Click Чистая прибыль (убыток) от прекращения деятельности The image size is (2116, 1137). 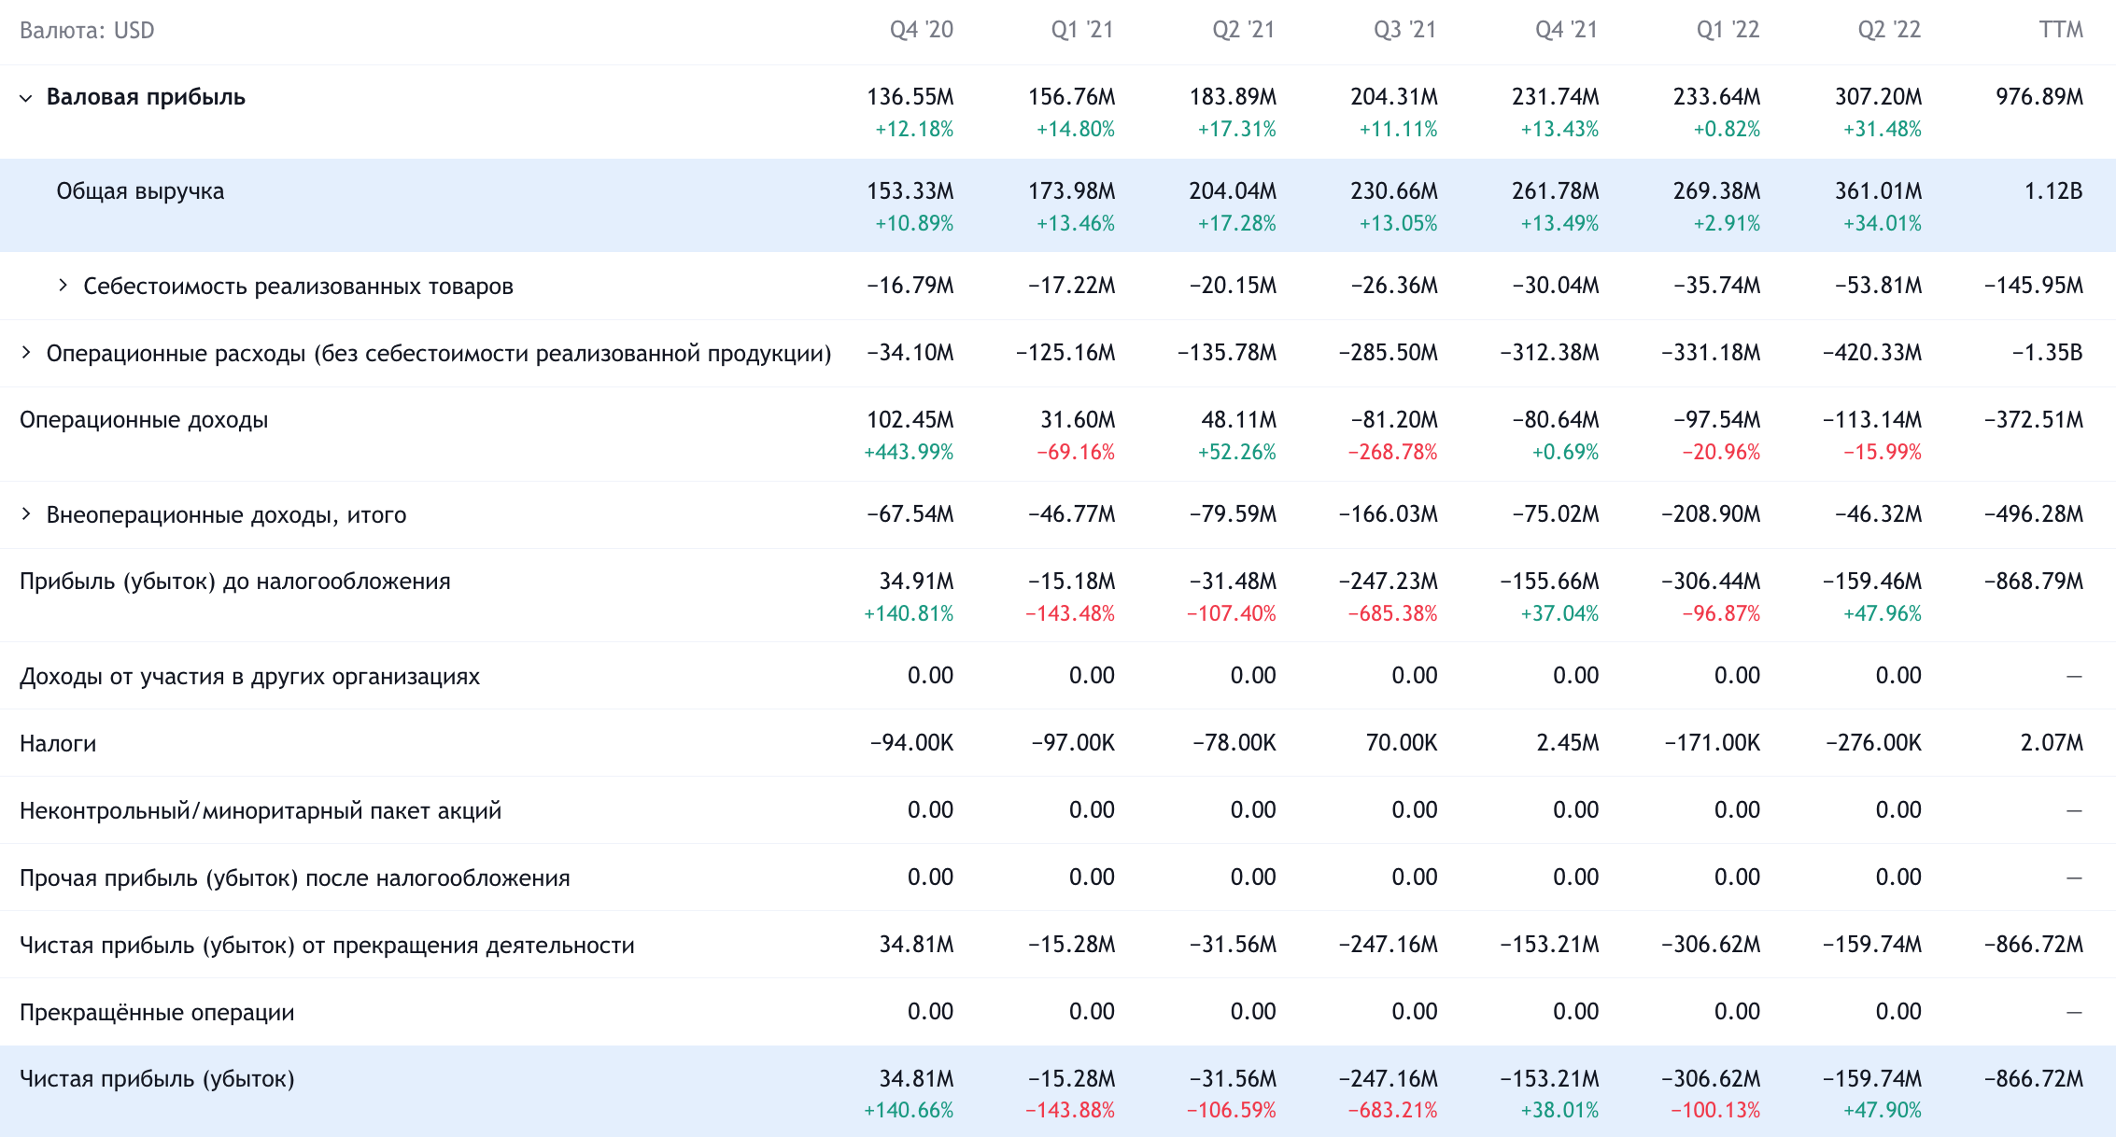[x=327, y=946]
